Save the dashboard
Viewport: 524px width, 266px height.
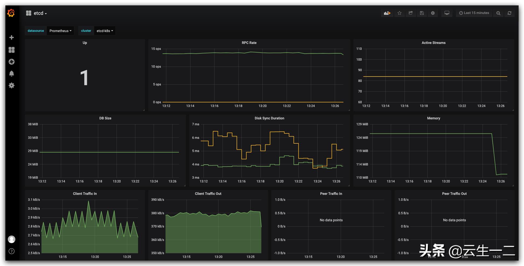click(422, 13)
